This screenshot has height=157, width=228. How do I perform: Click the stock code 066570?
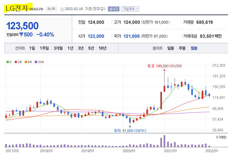[36, 9]
